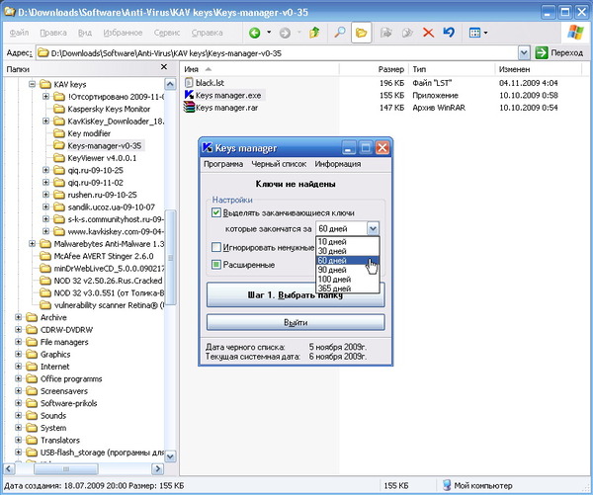This screenshot has height=495, width=593.
Task: Click the Kaspersky icon in Keys manager title
Action: (x=207, y=147)
